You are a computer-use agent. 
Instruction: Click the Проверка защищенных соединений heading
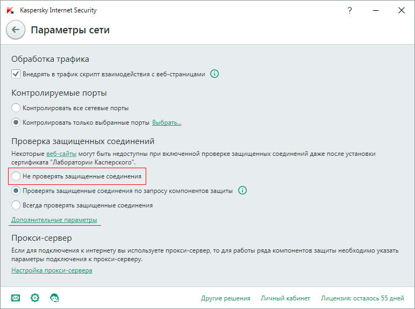click(x=83, y=141)
